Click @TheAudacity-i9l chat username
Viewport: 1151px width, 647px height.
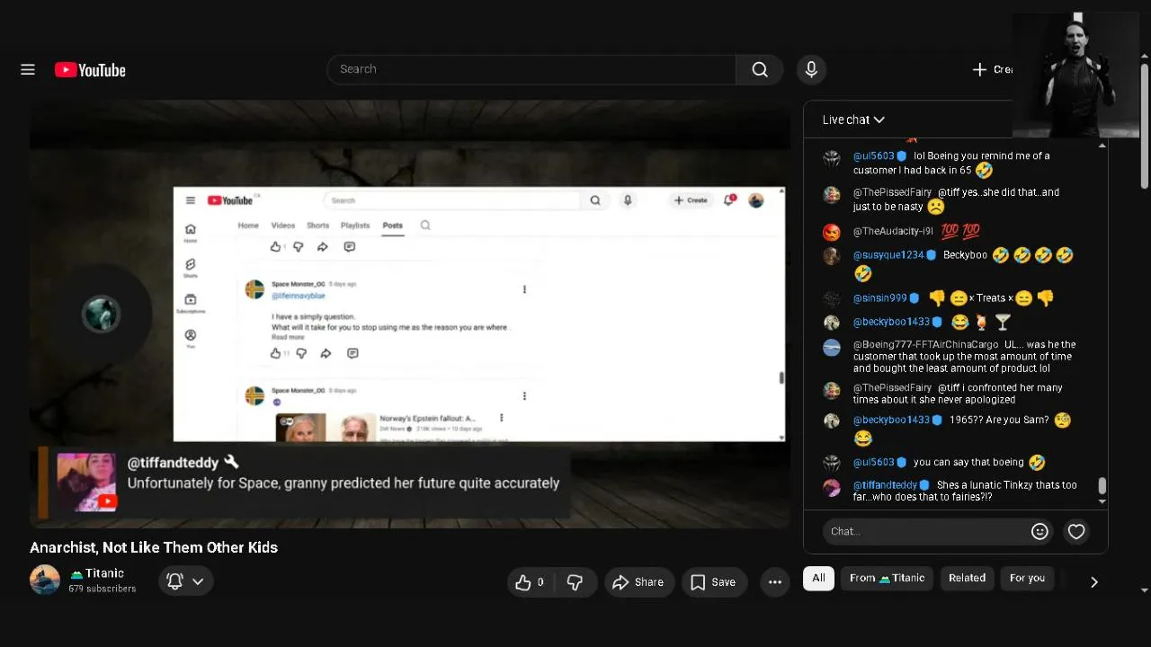click(x=895, y=231)
